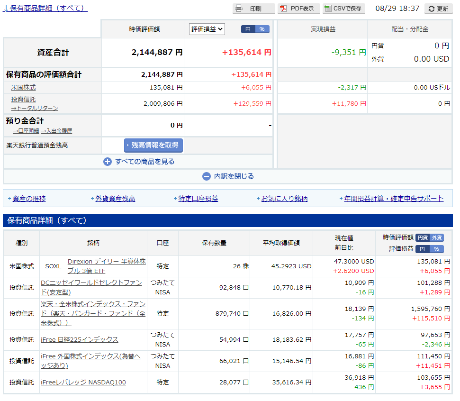
Task: Open iFree 日経225インデックス fund link
Action: (x=80, y=340)
